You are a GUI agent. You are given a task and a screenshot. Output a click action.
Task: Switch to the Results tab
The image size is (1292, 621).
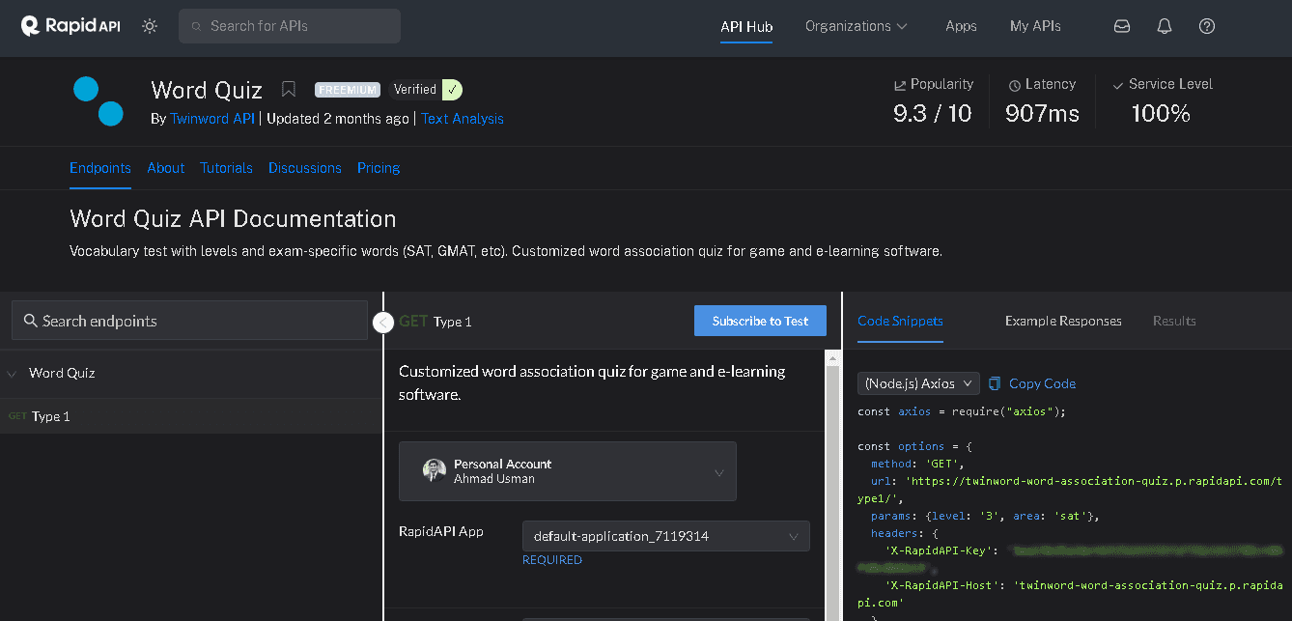(x=1174, y=321)
